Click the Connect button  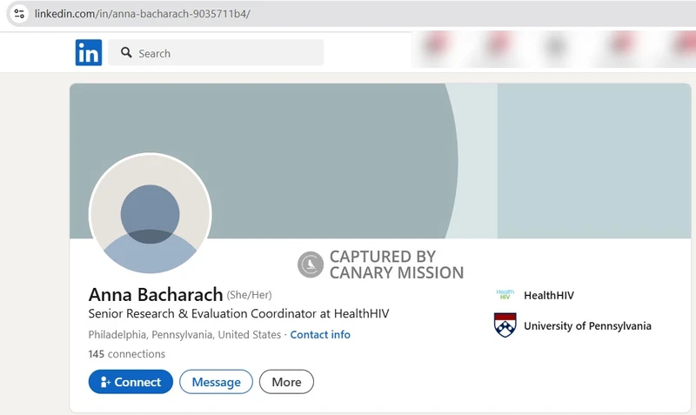point(130,382)
